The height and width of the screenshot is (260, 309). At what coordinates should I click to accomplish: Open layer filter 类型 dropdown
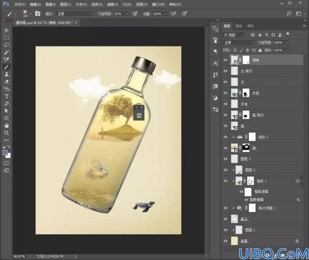[235, 35]
